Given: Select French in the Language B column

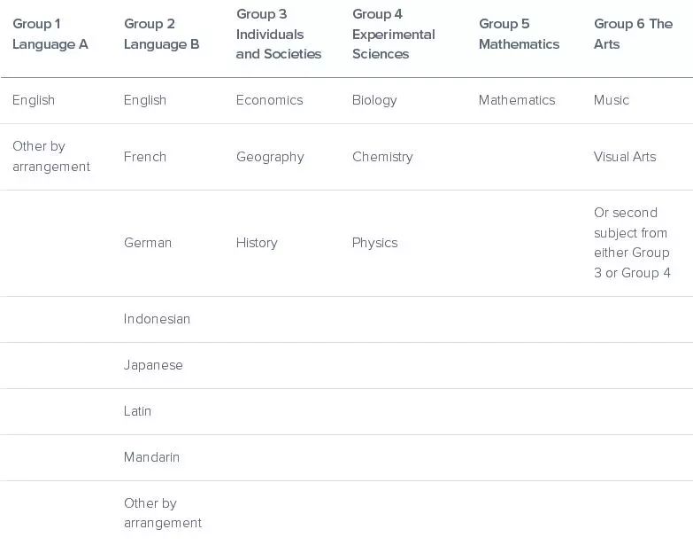Looking at the screenshot, I should [x=145, y=157].
